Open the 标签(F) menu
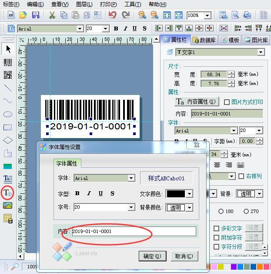Image resolution: width=271 pixels, height=274 pixels. pyautogui.click(x=11, y=4)
